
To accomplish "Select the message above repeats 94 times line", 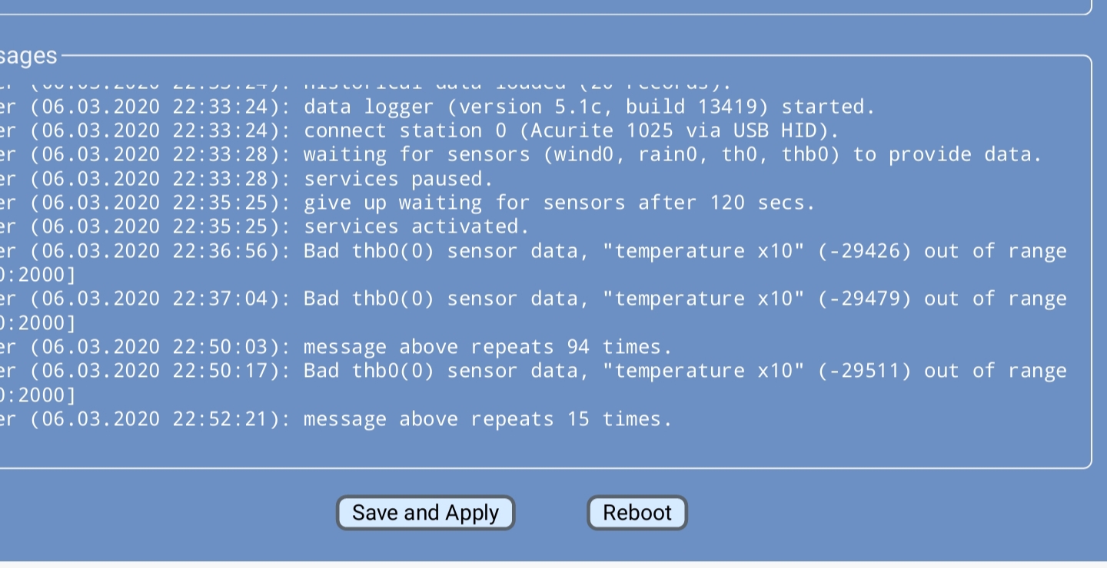I will [x=487, y=347].
